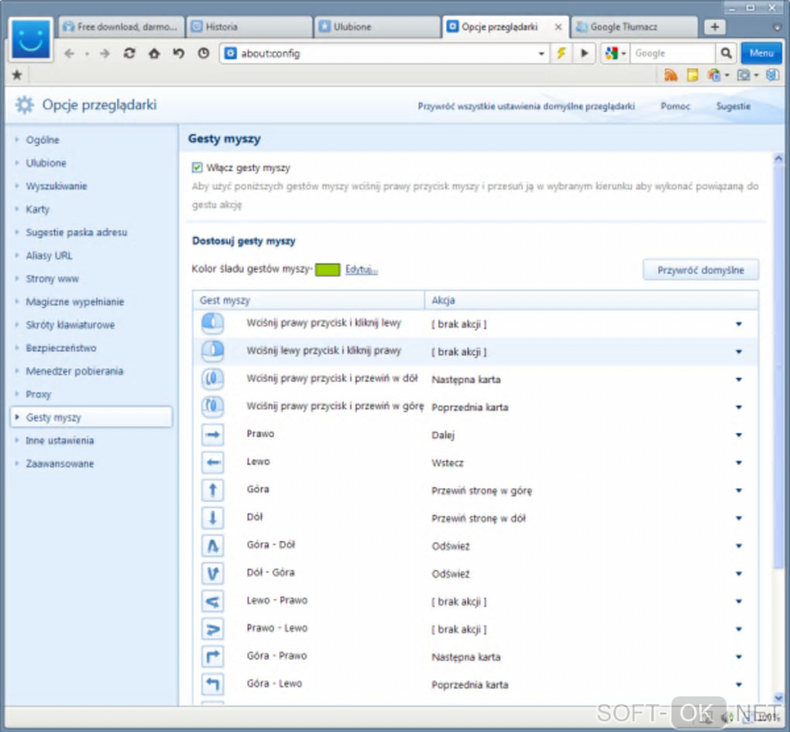The image size is (790, 732).
Task: Click Przywróć wszystkie ustawienia domyślne przeglądarki link
Action: point(526,106)
